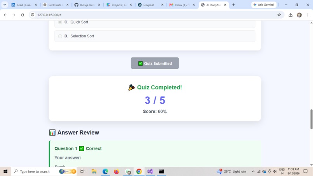Go forward to next page

click(x=14, y=15)
